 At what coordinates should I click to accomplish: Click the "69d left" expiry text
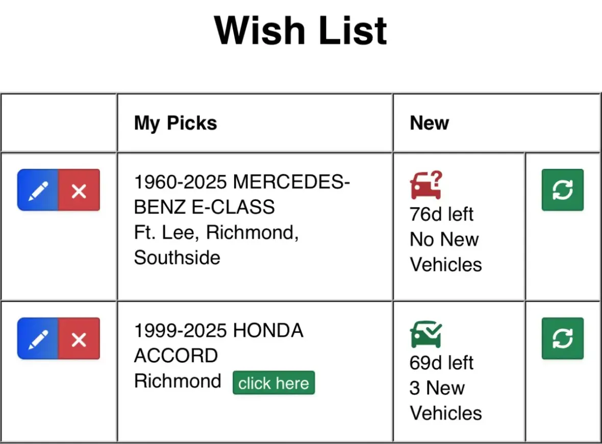[441, 363]
